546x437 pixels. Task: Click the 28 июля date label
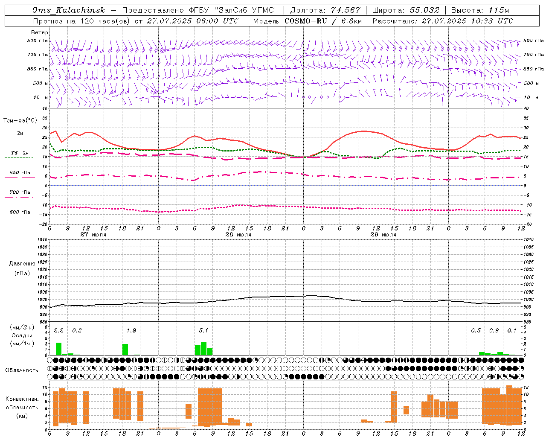point(238,235)
